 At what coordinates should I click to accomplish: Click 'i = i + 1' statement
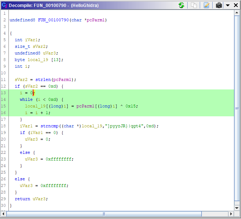point(38,113)
